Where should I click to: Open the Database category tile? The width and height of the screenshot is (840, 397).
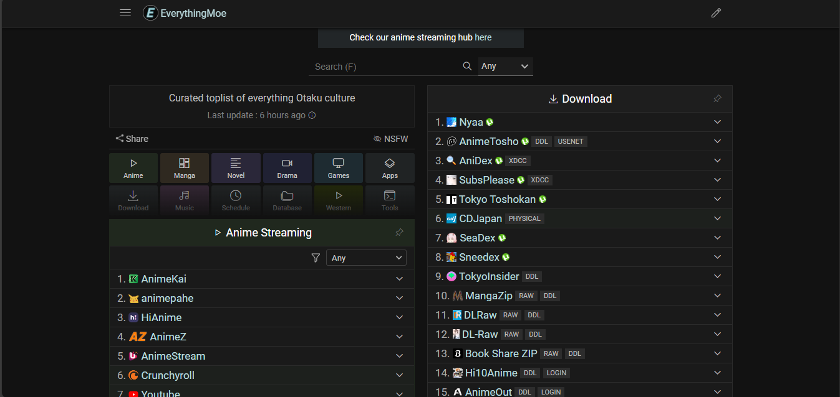pos(287,200)
